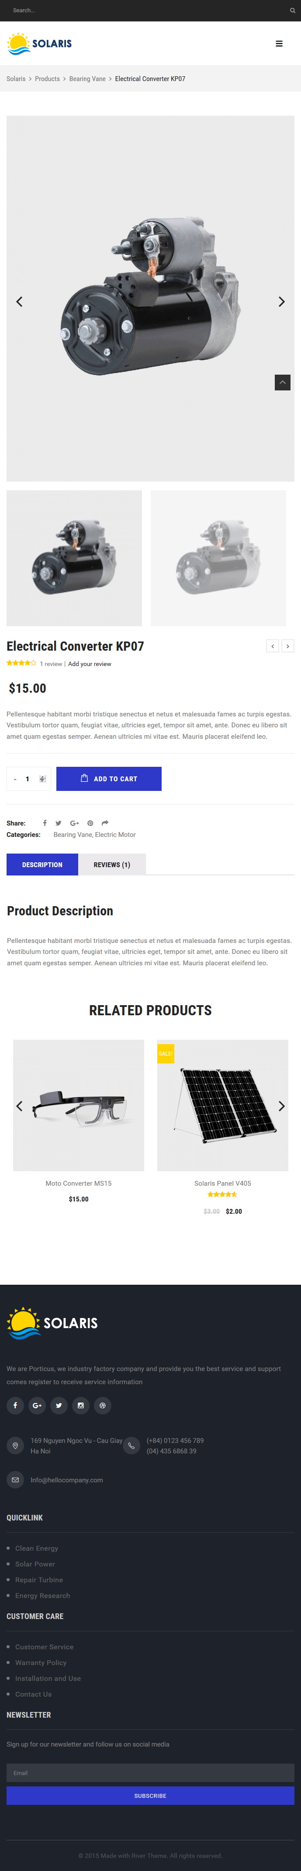The height and width of the screenshot is (1871, 301).
Task: Share product on Twitter icon
Action: click(x=59, y=823)
